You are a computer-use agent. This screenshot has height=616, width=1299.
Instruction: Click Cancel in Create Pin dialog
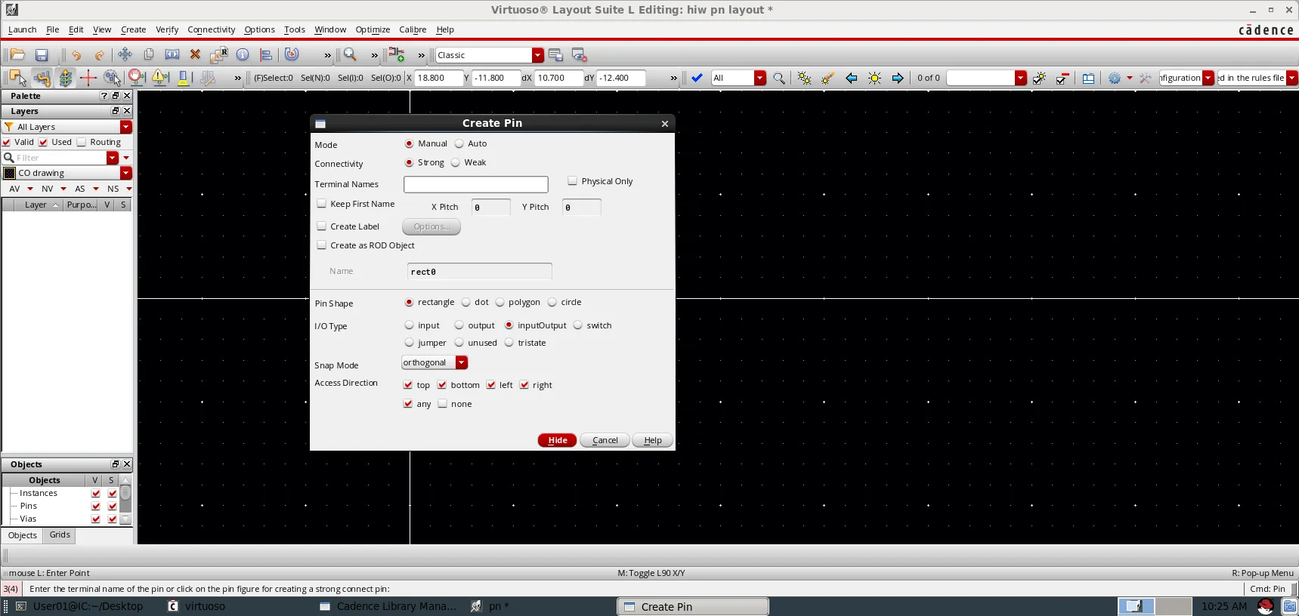point(605,440)
